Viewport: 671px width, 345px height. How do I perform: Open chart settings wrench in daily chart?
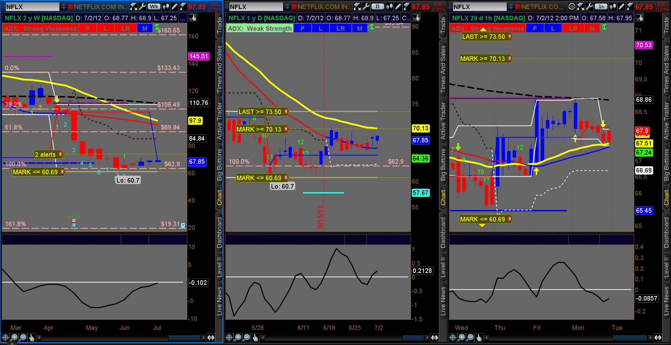pyautogui.click(x=366, y=7)
